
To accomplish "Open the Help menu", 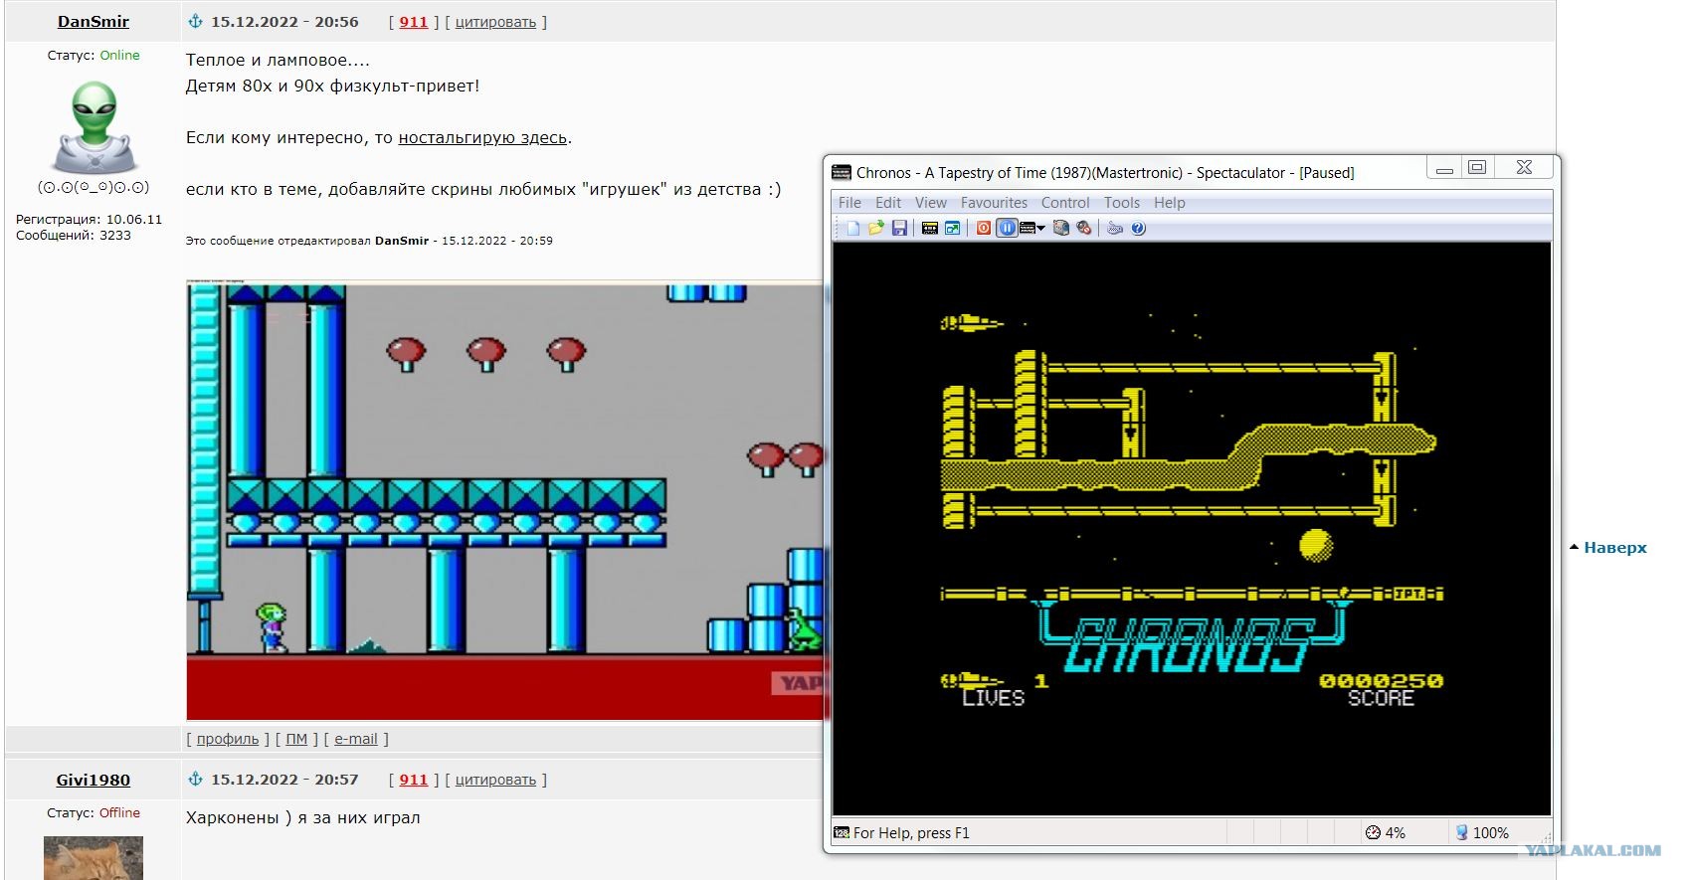I will coord(1170,202).
